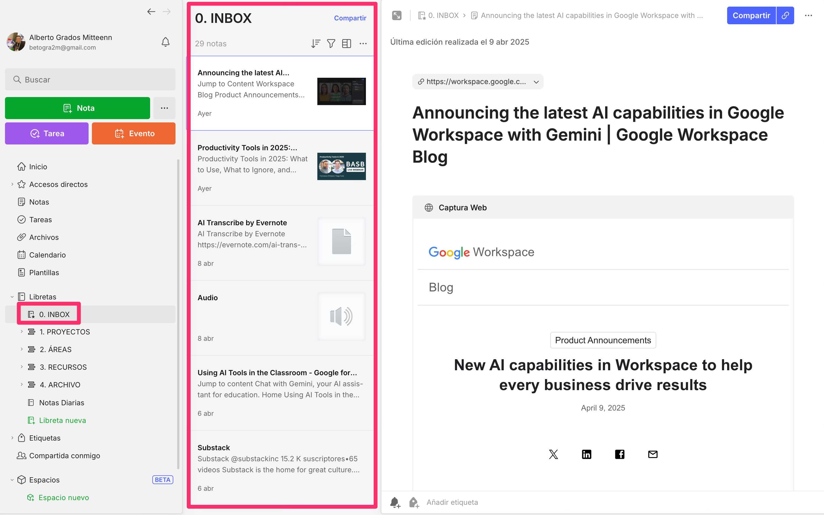
Task: Expand the 3. RECURSOS stack
Action: pos(22,367)
